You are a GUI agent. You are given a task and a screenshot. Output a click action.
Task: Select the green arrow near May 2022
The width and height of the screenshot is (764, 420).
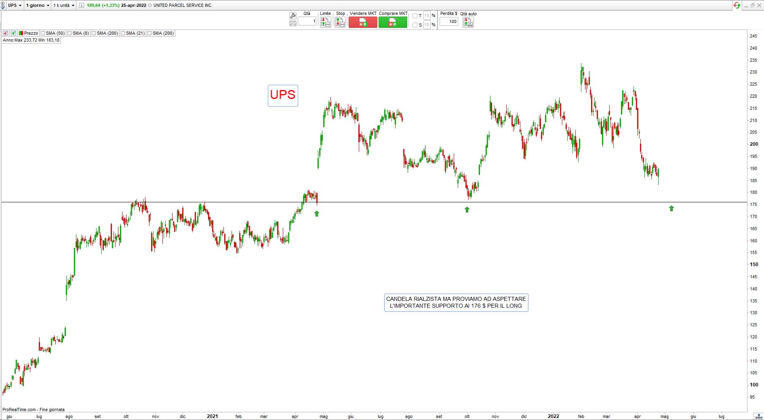point(671,208)
